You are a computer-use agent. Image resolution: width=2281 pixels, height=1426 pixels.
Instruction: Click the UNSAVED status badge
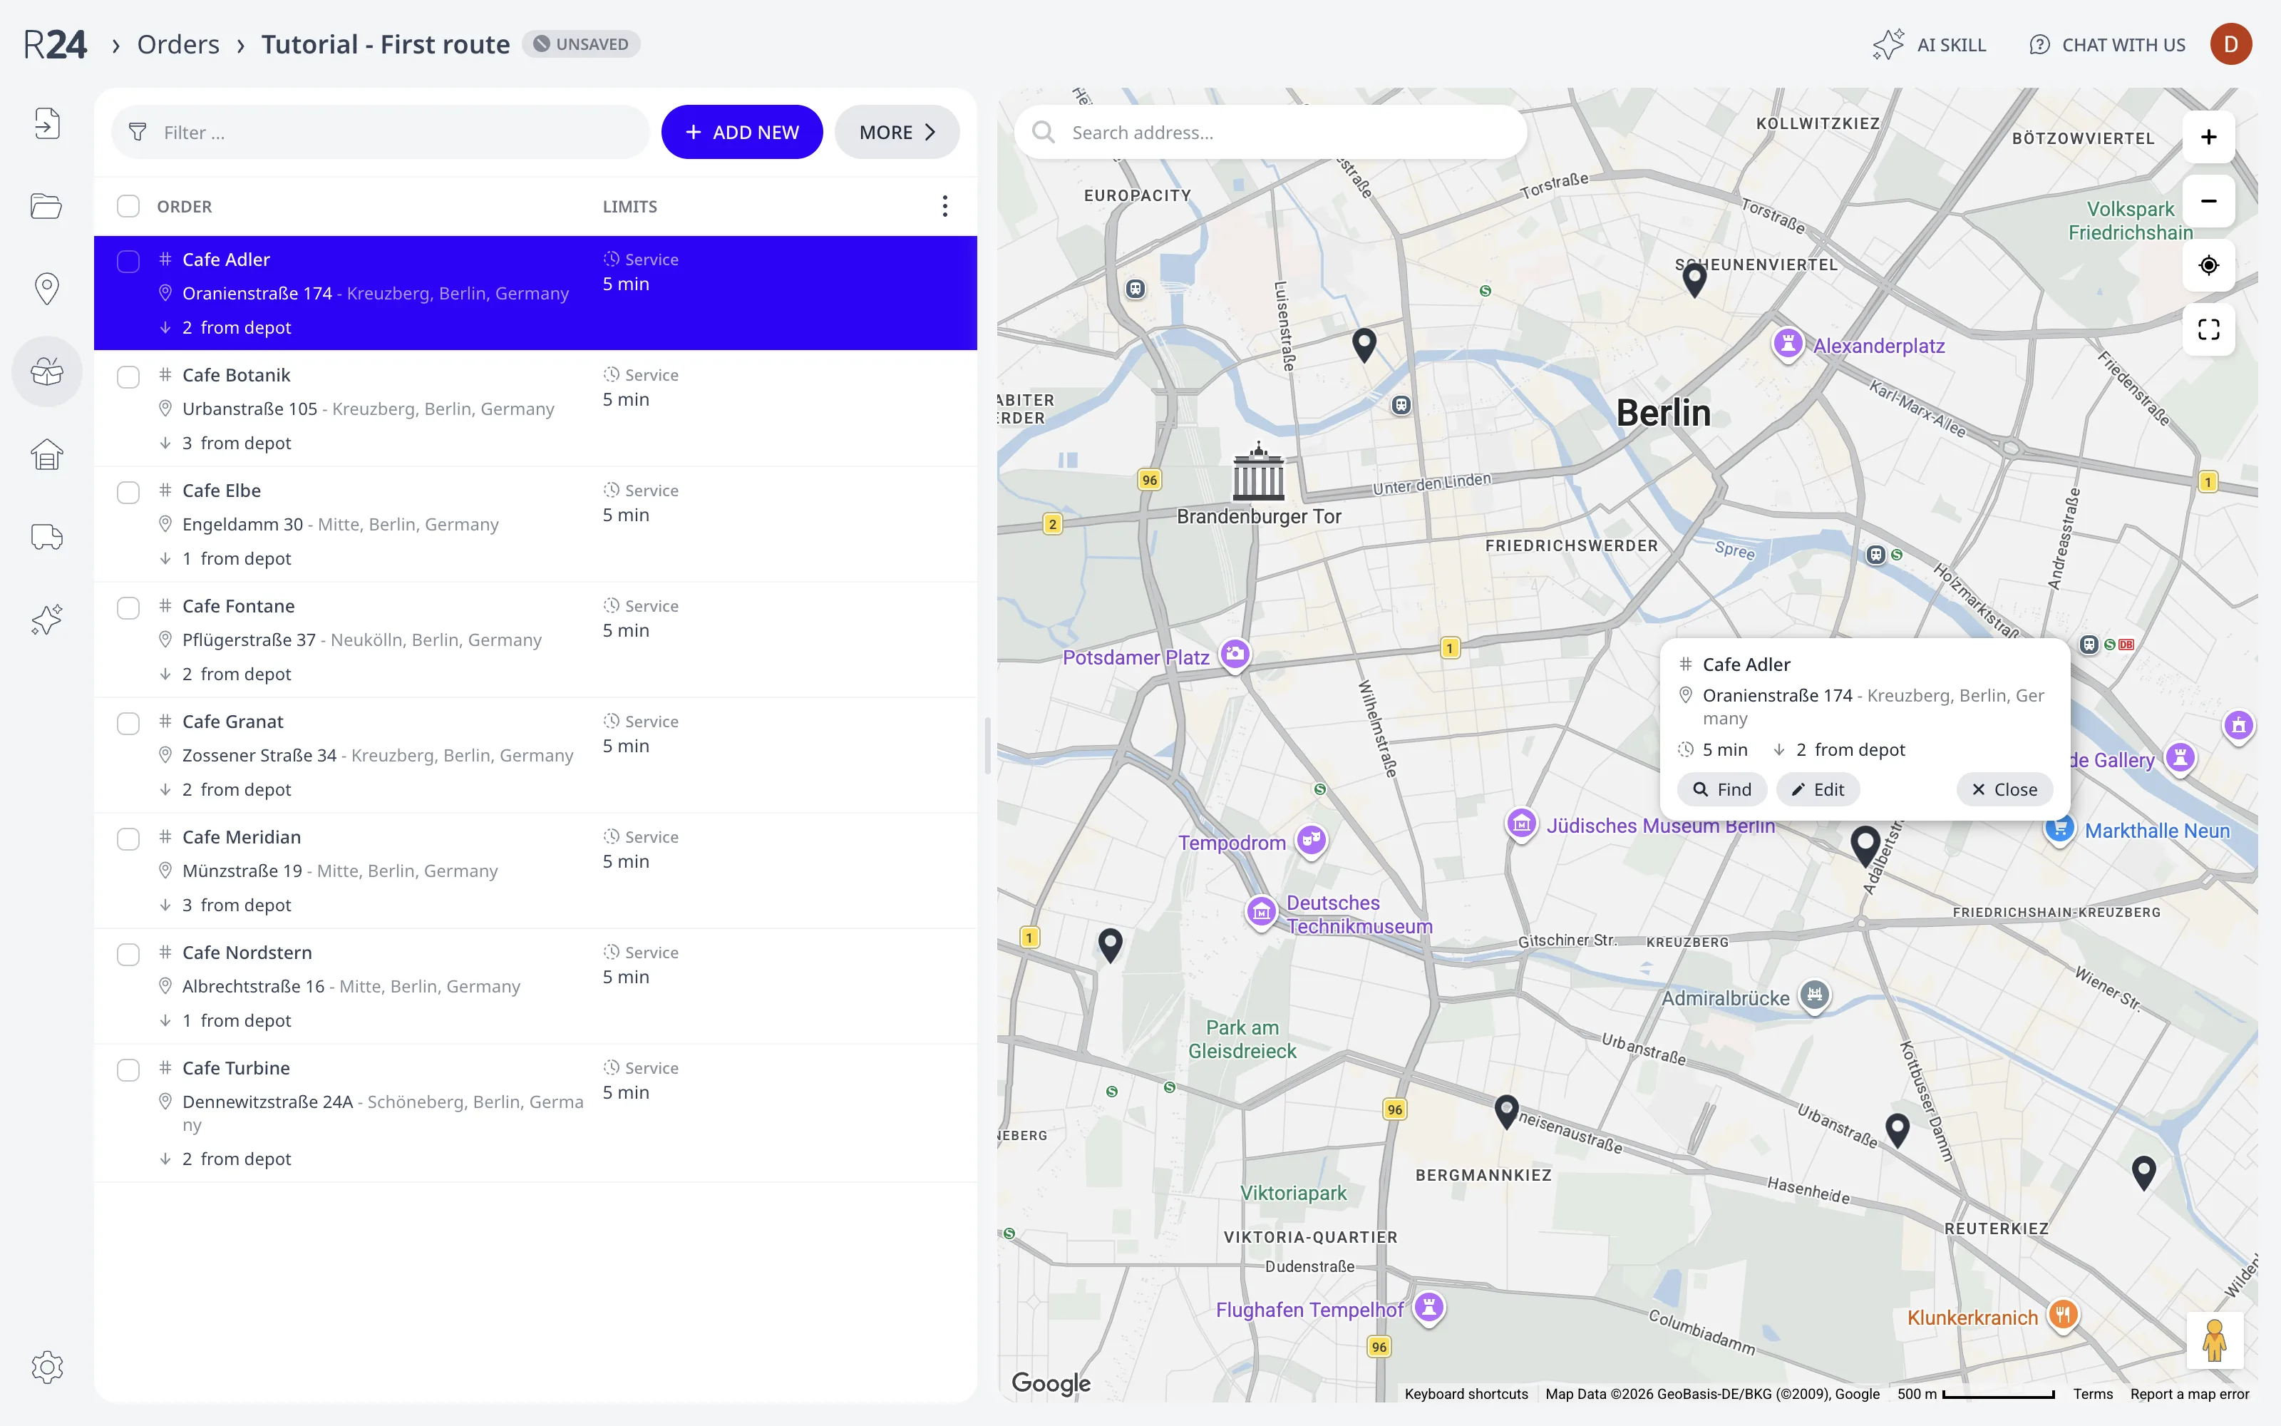581,44
